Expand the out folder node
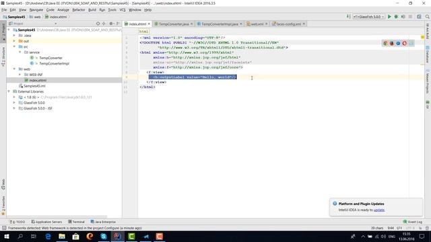Image resolution: width=431 pixels, height=242 pixels. point(14,41)
